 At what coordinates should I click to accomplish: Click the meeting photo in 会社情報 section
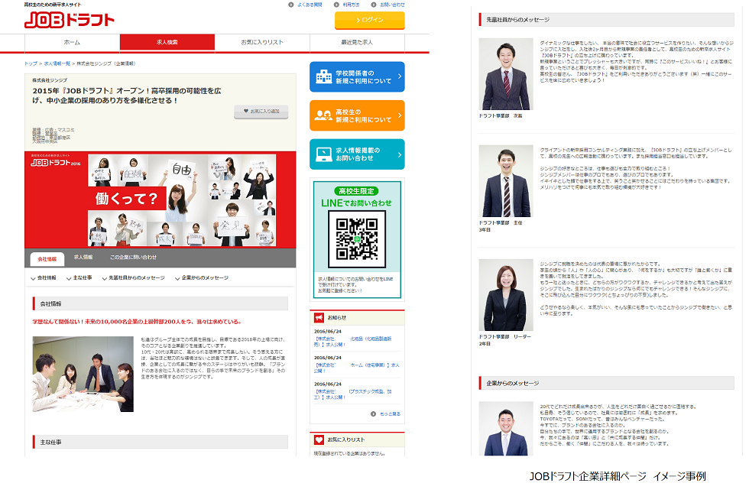(x=83, y=374)
